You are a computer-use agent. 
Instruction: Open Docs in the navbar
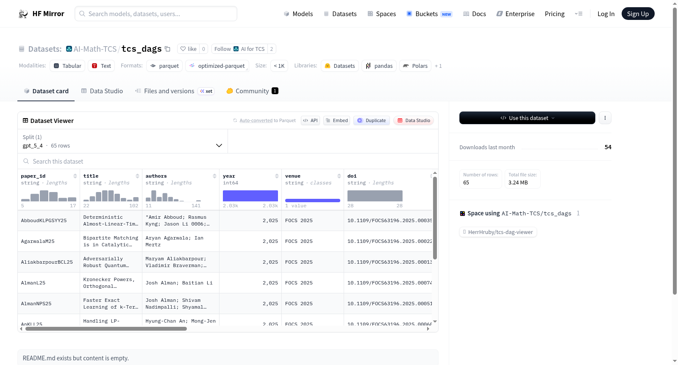(x=475, y=14)
